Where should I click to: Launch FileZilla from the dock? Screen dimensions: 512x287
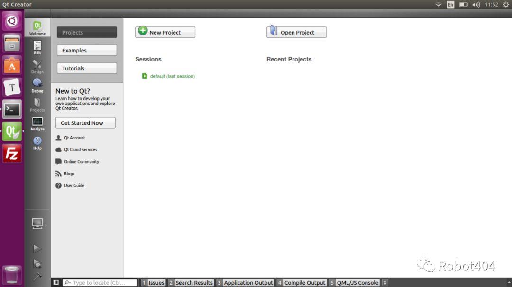pyautogui.click(x=12, y=154)
